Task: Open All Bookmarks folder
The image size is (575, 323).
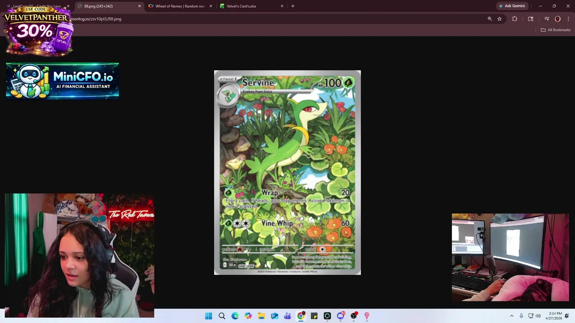Action: pyautogui.click(x=556, y=30)
